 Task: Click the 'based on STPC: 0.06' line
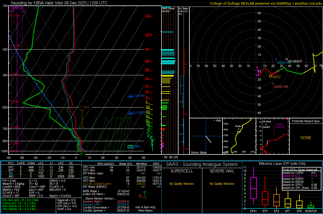300,185
